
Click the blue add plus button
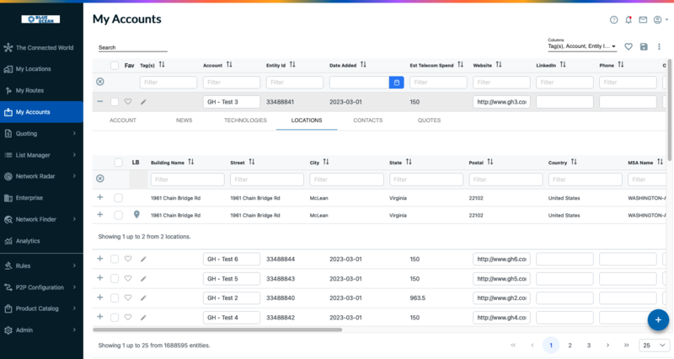[658, 320]
